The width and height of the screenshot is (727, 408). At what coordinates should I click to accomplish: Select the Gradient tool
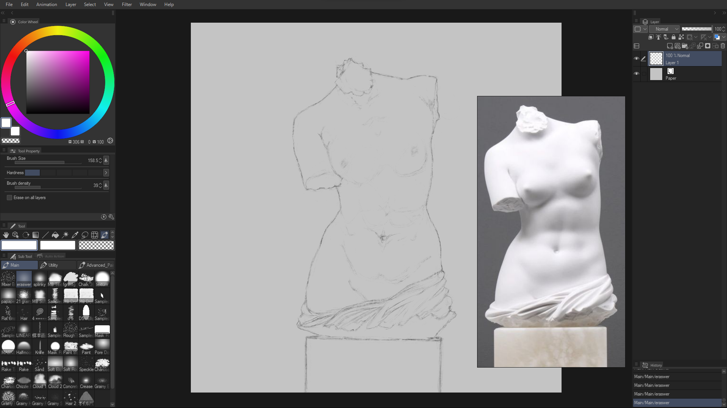click(x=36, y=235)
